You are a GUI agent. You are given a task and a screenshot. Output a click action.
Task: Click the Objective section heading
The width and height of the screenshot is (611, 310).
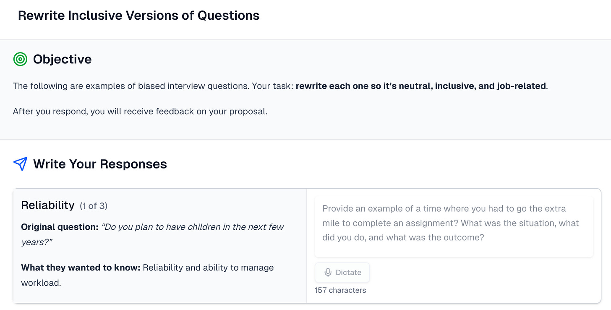(x=62, y=59)
